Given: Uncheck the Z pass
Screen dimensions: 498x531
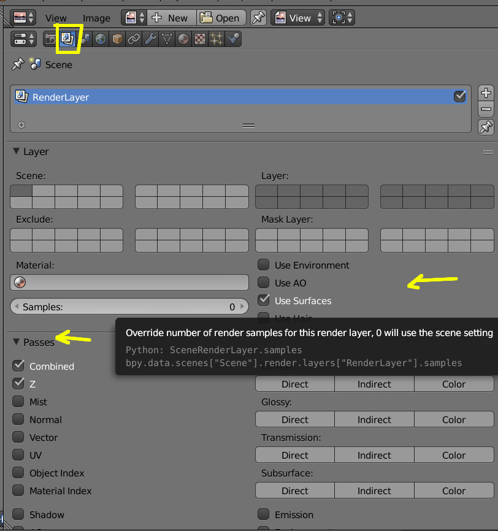Looking at the screenshot, I should coord(18,384).
